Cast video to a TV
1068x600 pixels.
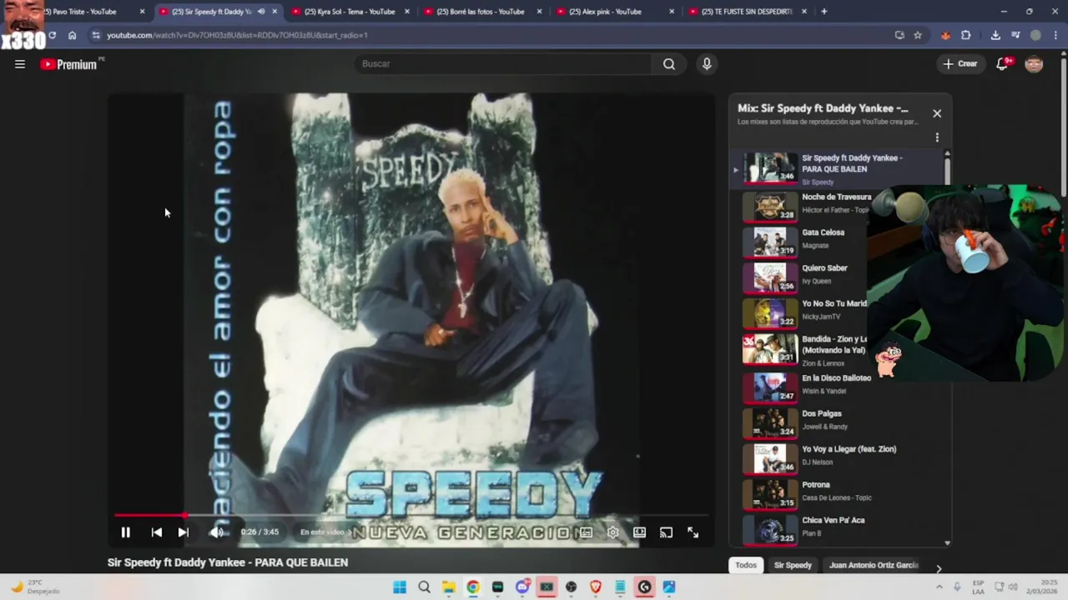666,532
